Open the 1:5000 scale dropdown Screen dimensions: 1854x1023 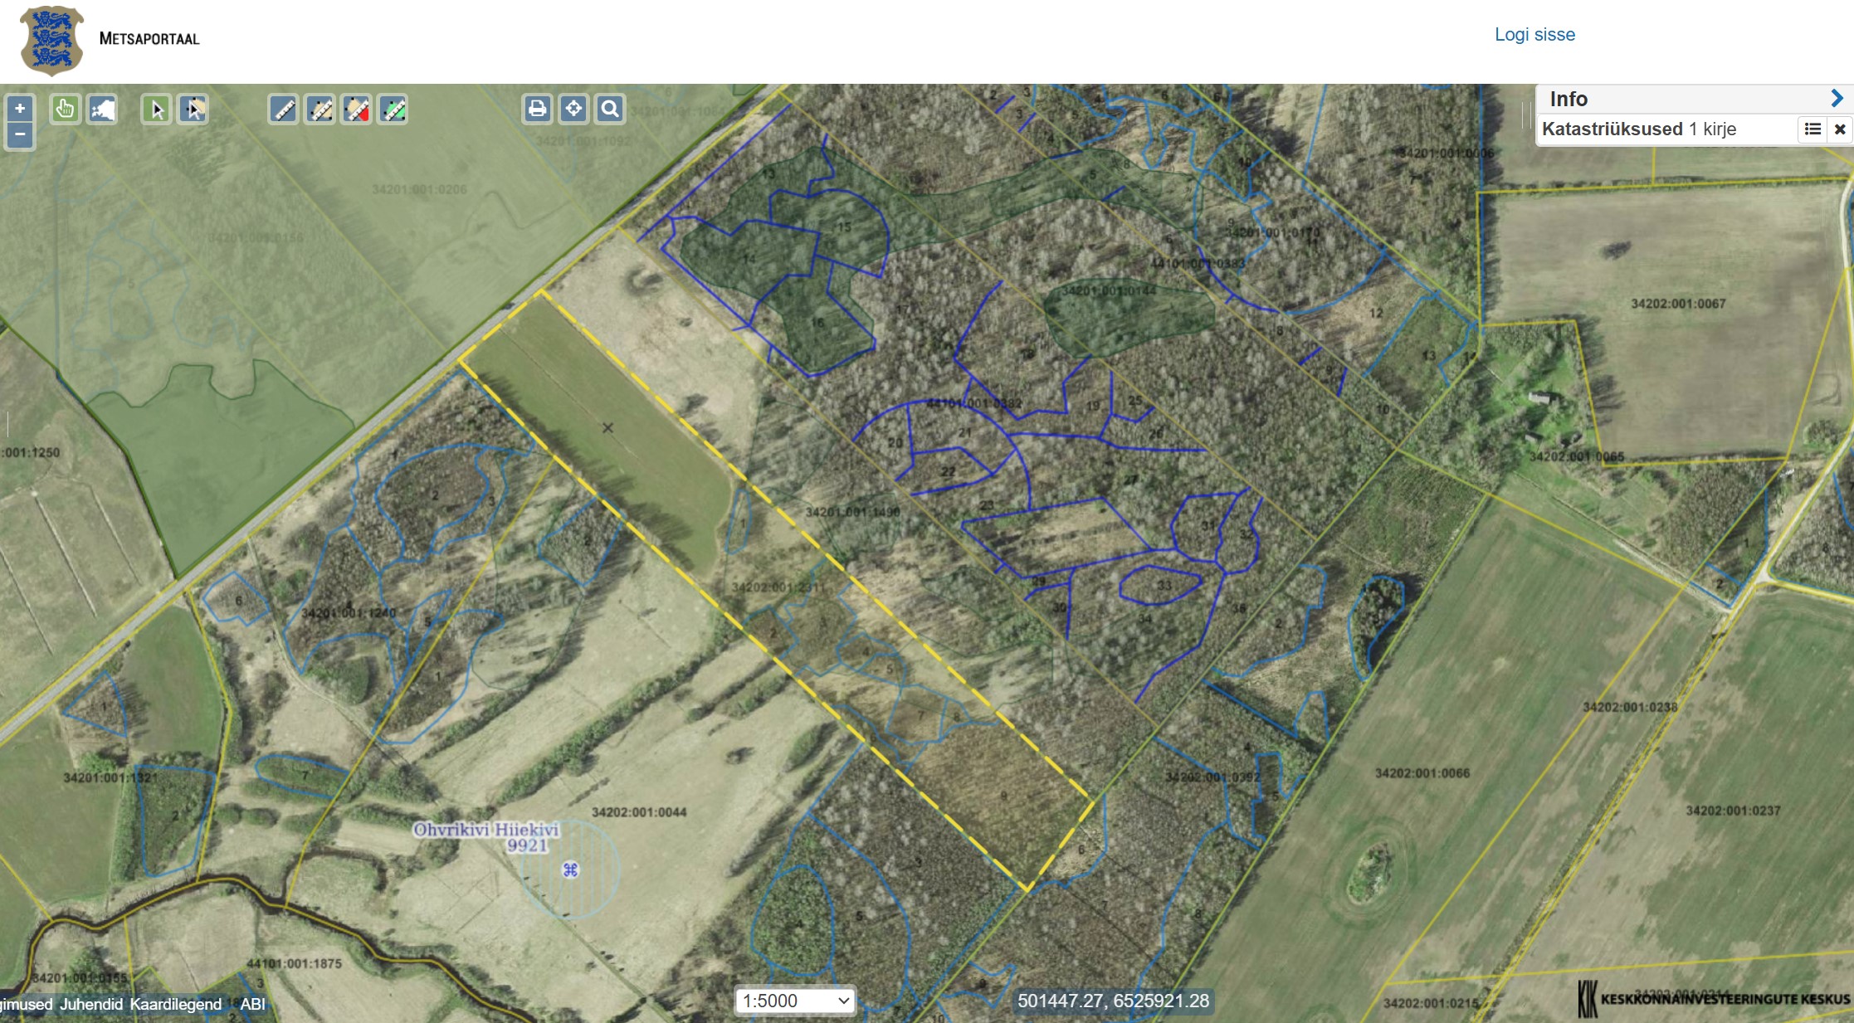pyautogui.click(x=794, y=1001)
